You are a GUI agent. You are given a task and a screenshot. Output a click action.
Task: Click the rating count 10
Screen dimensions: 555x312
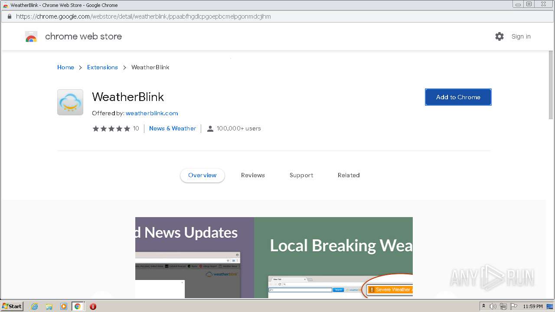[136, 129]
